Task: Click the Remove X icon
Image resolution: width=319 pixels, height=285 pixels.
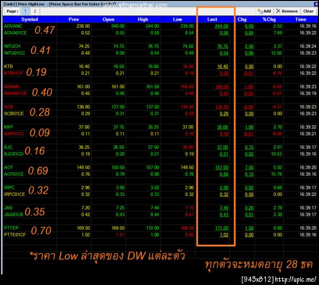Action: [x=278, y=11]
